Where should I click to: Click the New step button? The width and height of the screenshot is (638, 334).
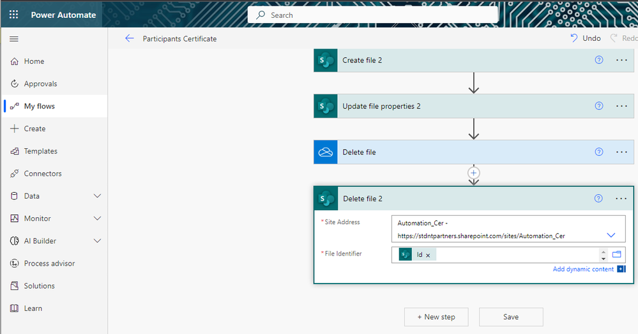click(x=436, y=317)
